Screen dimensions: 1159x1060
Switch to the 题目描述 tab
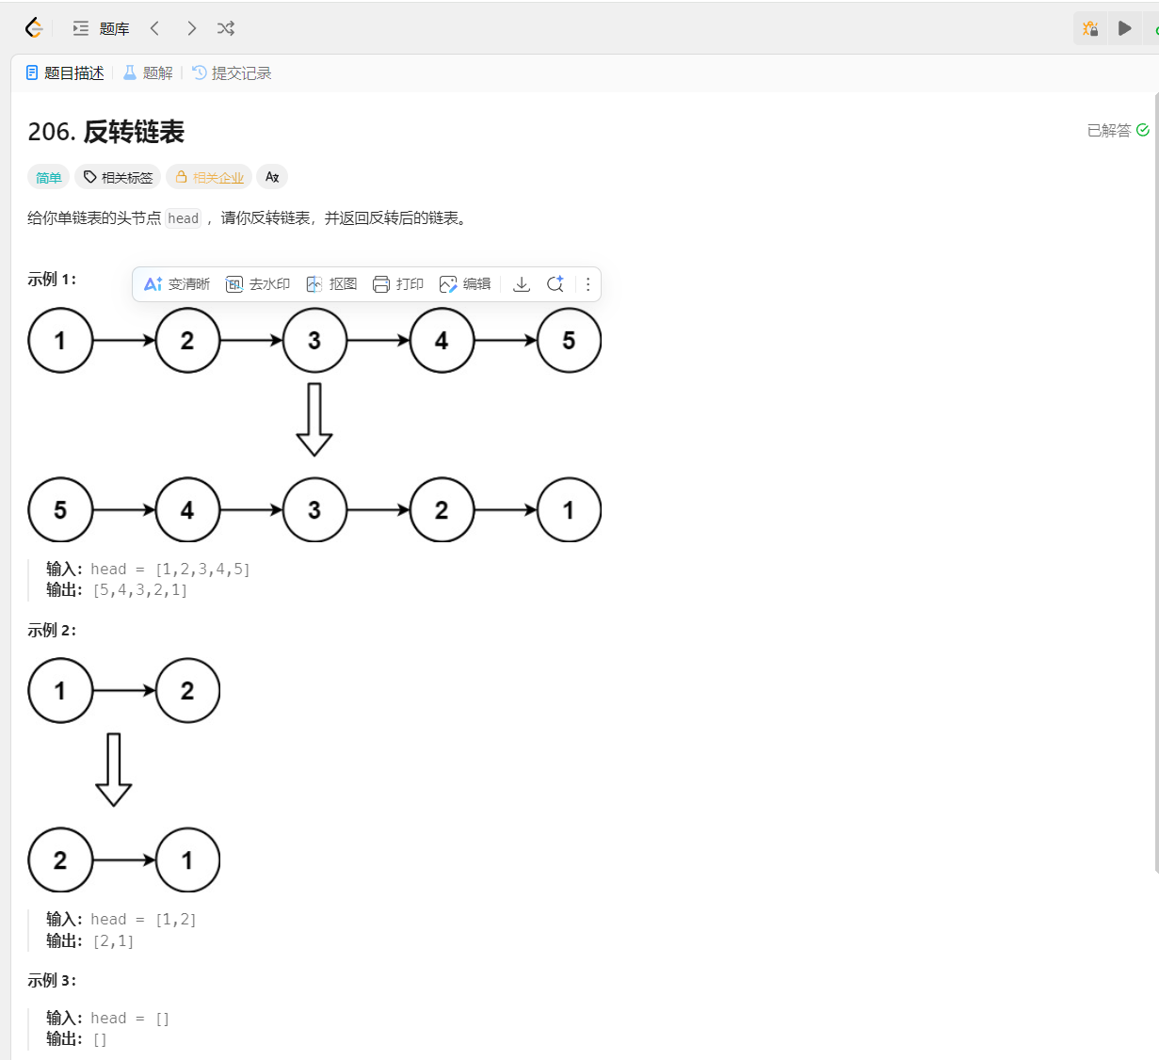[x=65, y=73]
